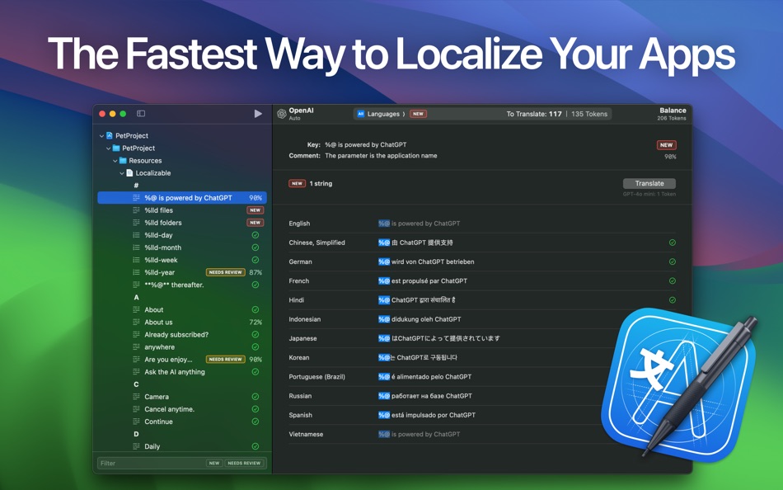Click the NEW badge next to %lld files
The image size is (783, 490).
click(x=256, y=210)
